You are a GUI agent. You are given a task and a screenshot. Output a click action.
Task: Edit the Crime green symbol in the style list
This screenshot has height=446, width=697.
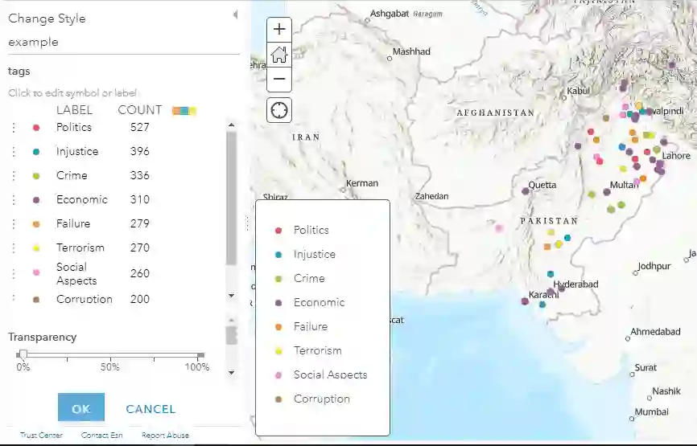click(36, 176)
